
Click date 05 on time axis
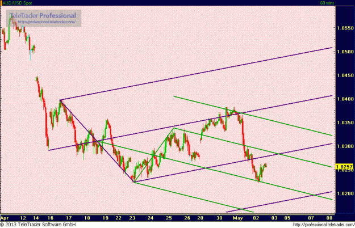(287, 218)
